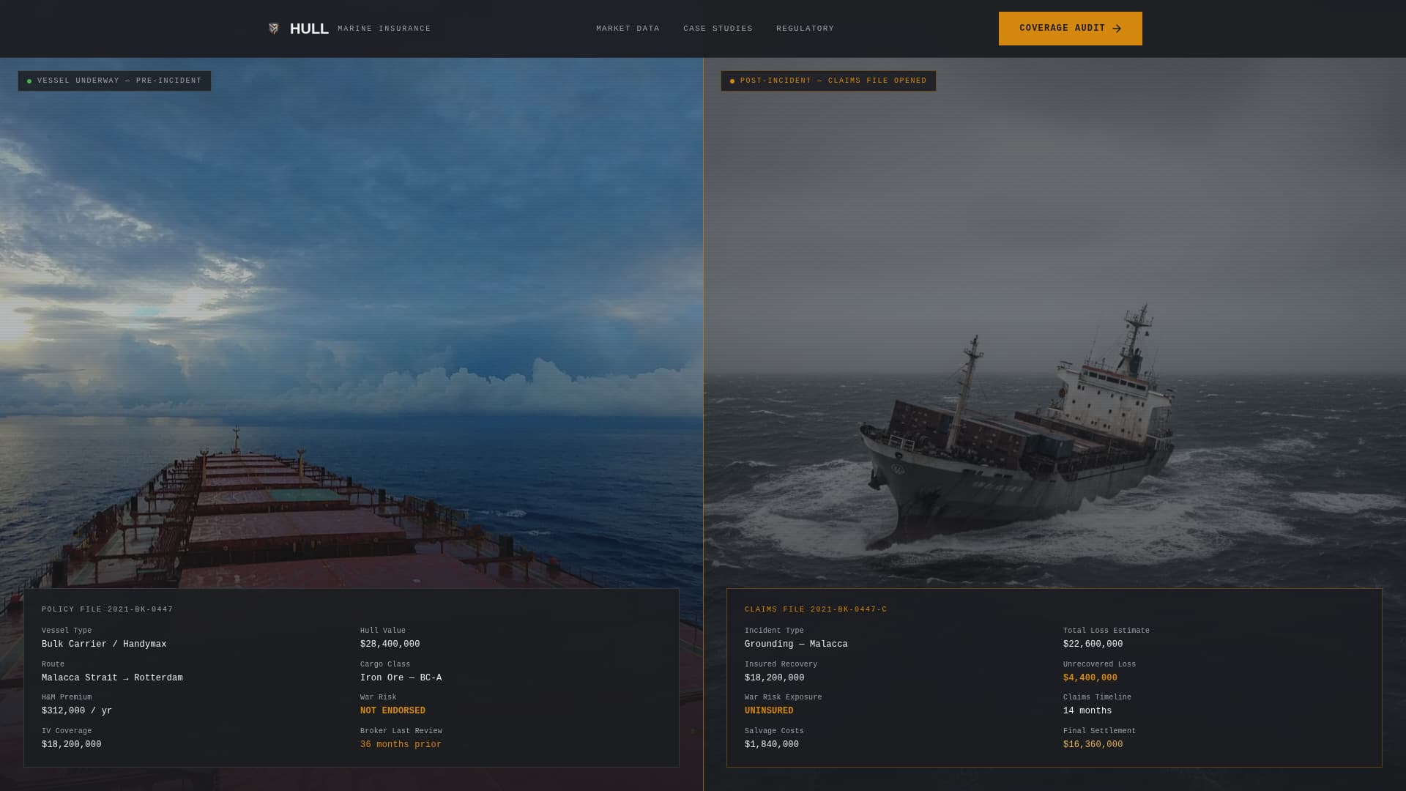This screenshot has width=1406, height=791.
Task: Click the NOT ENDORSED war risk marker
Action: [392, 710]
